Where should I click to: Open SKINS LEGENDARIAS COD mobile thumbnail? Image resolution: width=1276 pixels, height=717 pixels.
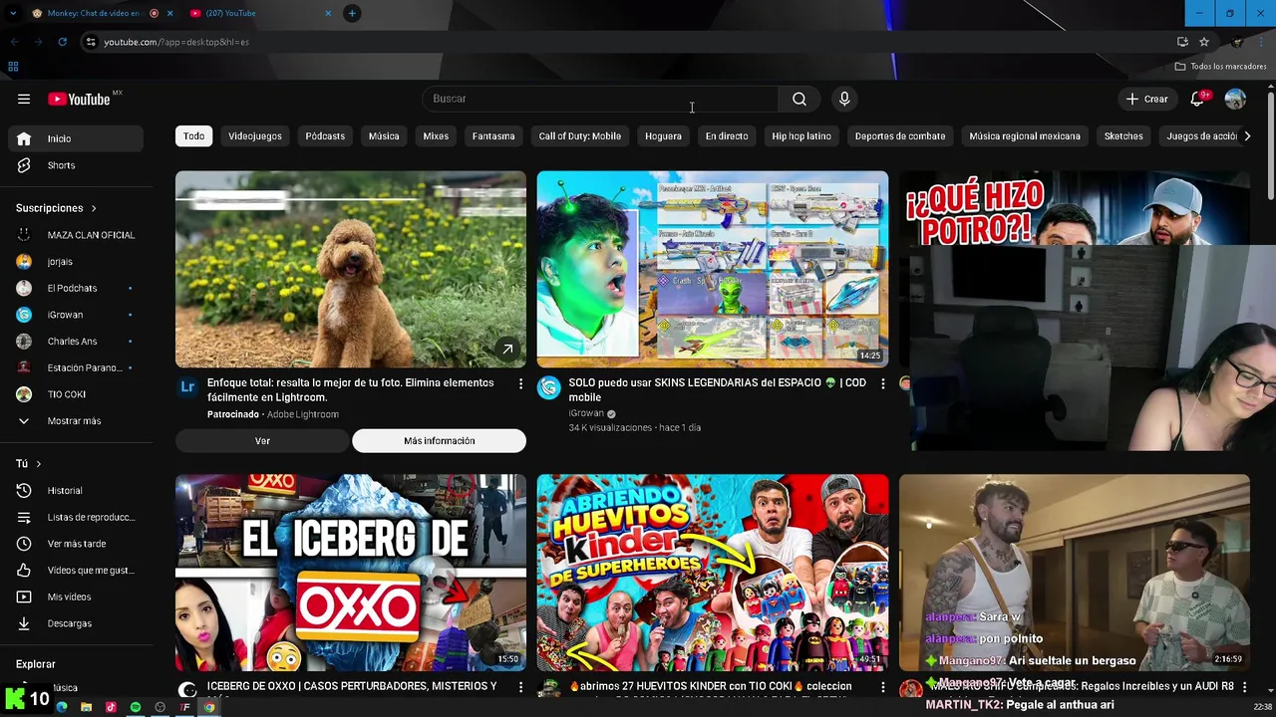click(x=713, y=270)
